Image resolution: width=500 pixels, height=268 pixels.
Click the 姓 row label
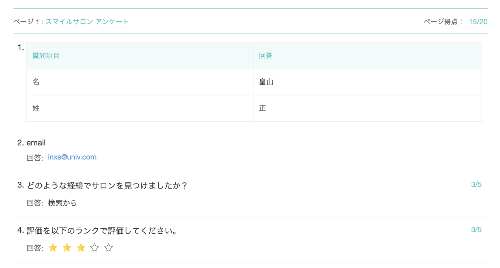pyautogui.click(x=36, y=108)
